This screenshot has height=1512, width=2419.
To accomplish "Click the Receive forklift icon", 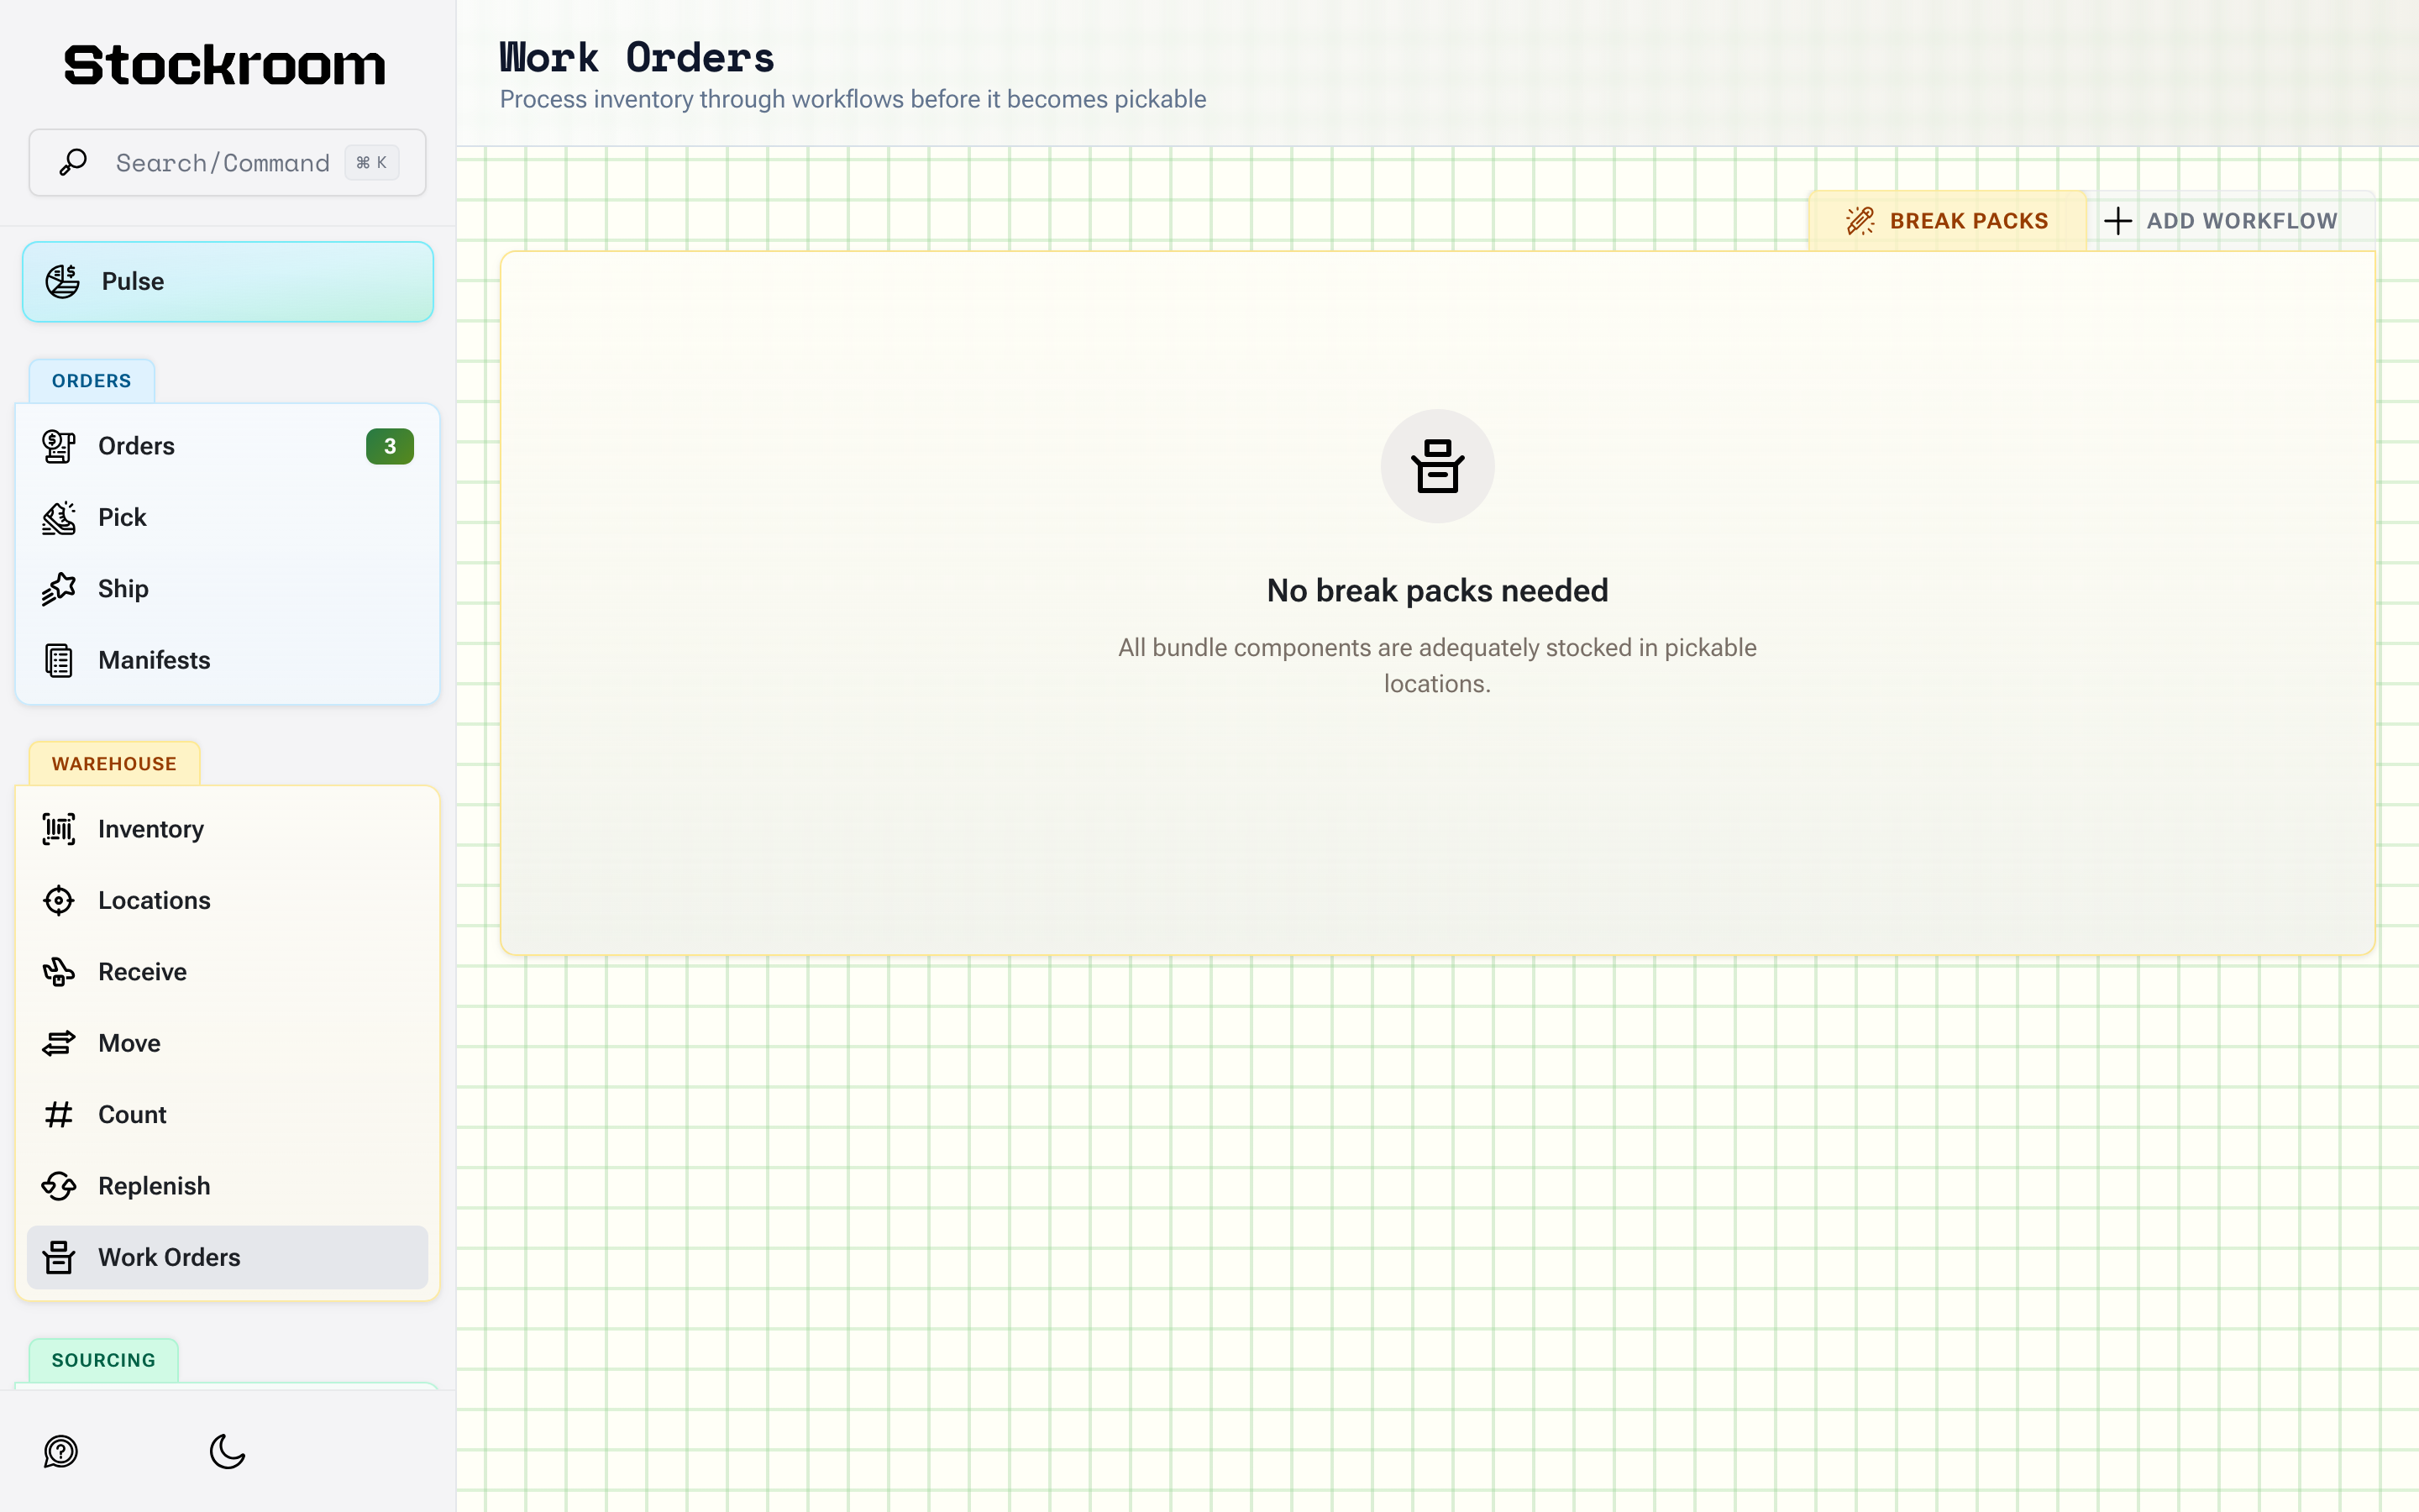I will tap(59, 972).
